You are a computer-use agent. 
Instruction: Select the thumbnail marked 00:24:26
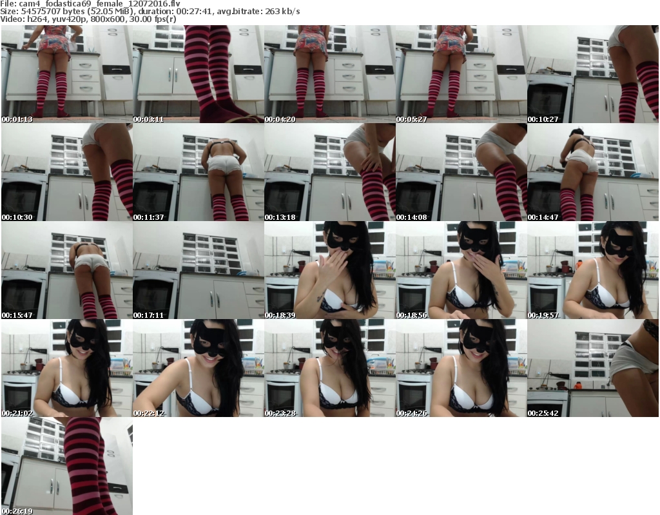461,368
